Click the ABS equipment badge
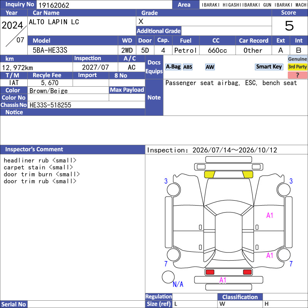Viewport: 308px width, 308px height. tap(187, 67)
